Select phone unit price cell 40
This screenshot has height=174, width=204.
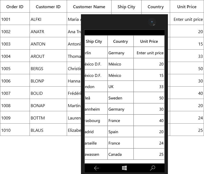(x=149, y=120)
